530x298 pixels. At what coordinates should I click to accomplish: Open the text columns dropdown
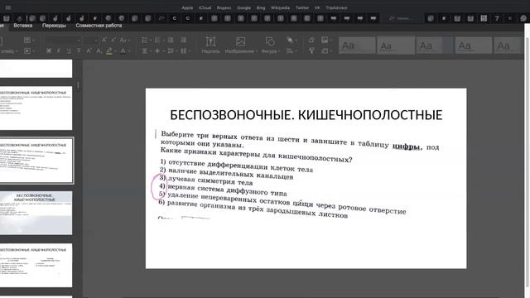pos(185,50)
